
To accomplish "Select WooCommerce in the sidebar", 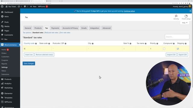I will (10, 45).
